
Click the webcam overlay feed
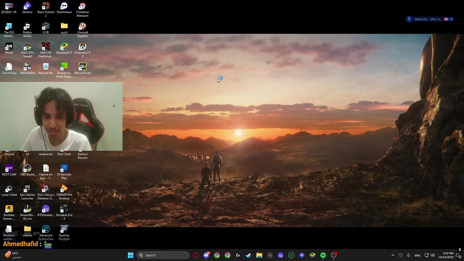click(x=61, y=116)
